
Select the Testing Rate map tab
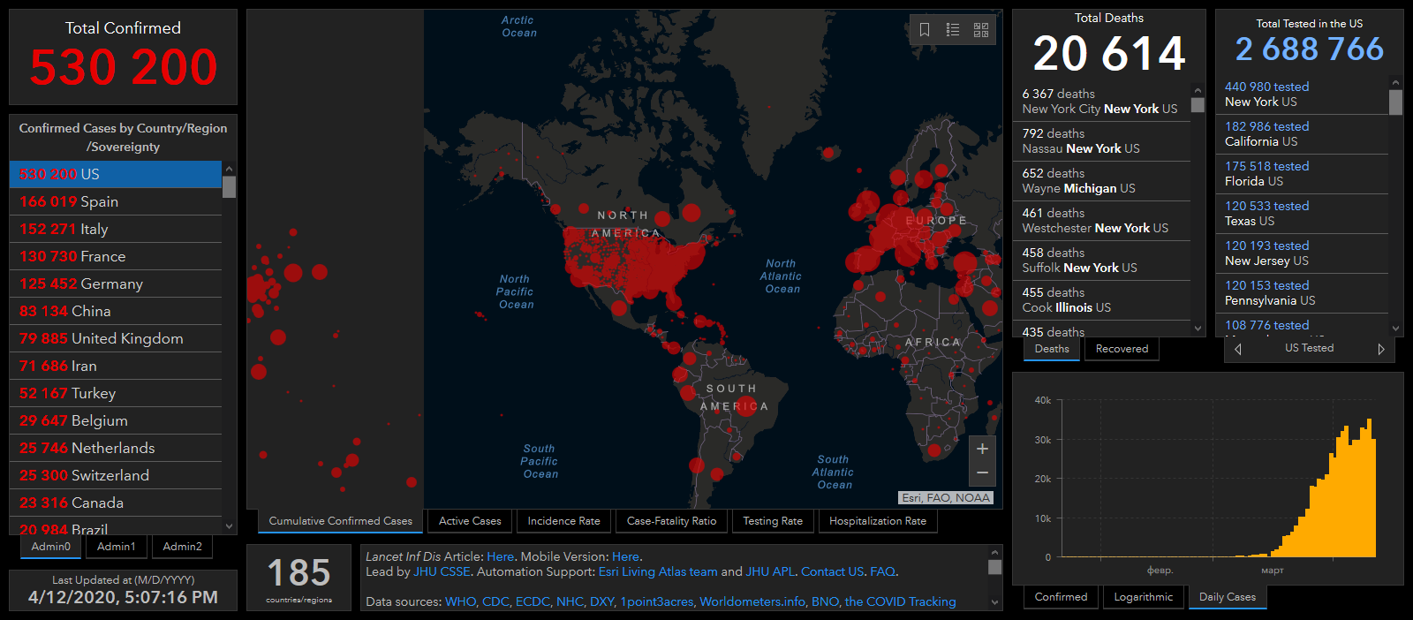pyautogui.click(x=773, y=521)
